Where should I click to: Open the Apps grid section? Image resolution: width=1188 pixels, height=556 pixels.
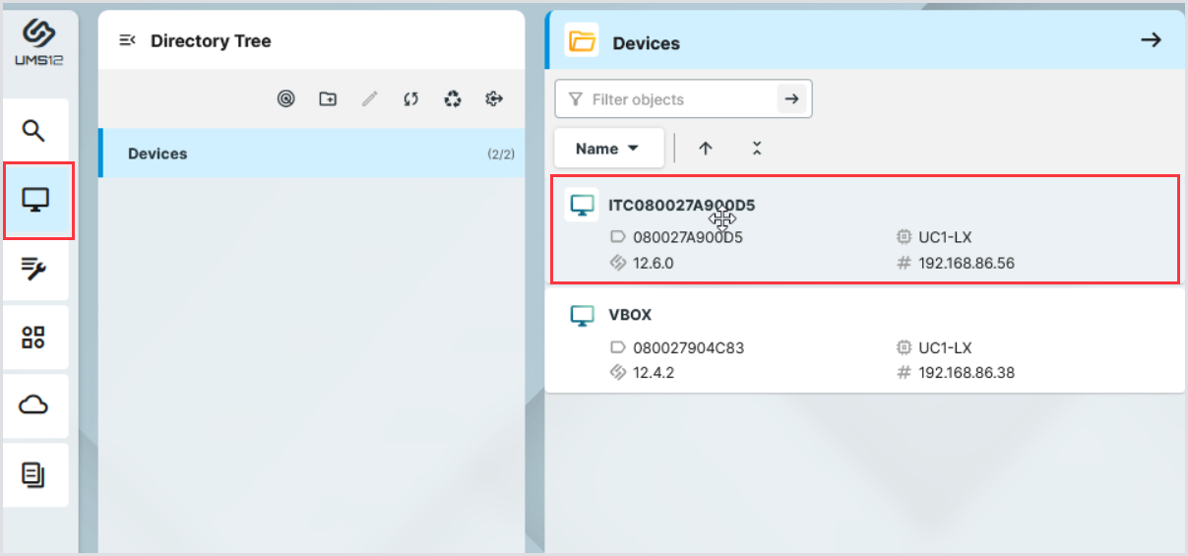click(34, 338)
